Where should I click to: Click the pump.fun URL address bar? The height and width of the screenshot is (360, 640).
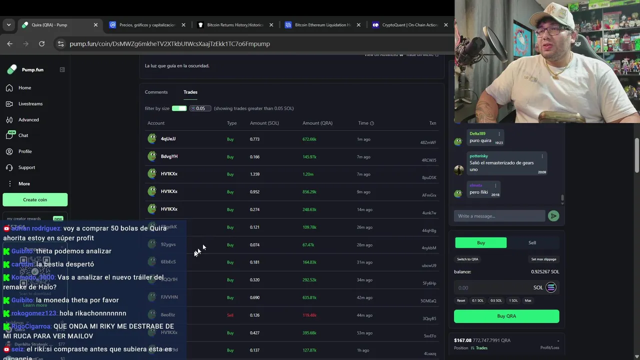click(x=170, y=43)
